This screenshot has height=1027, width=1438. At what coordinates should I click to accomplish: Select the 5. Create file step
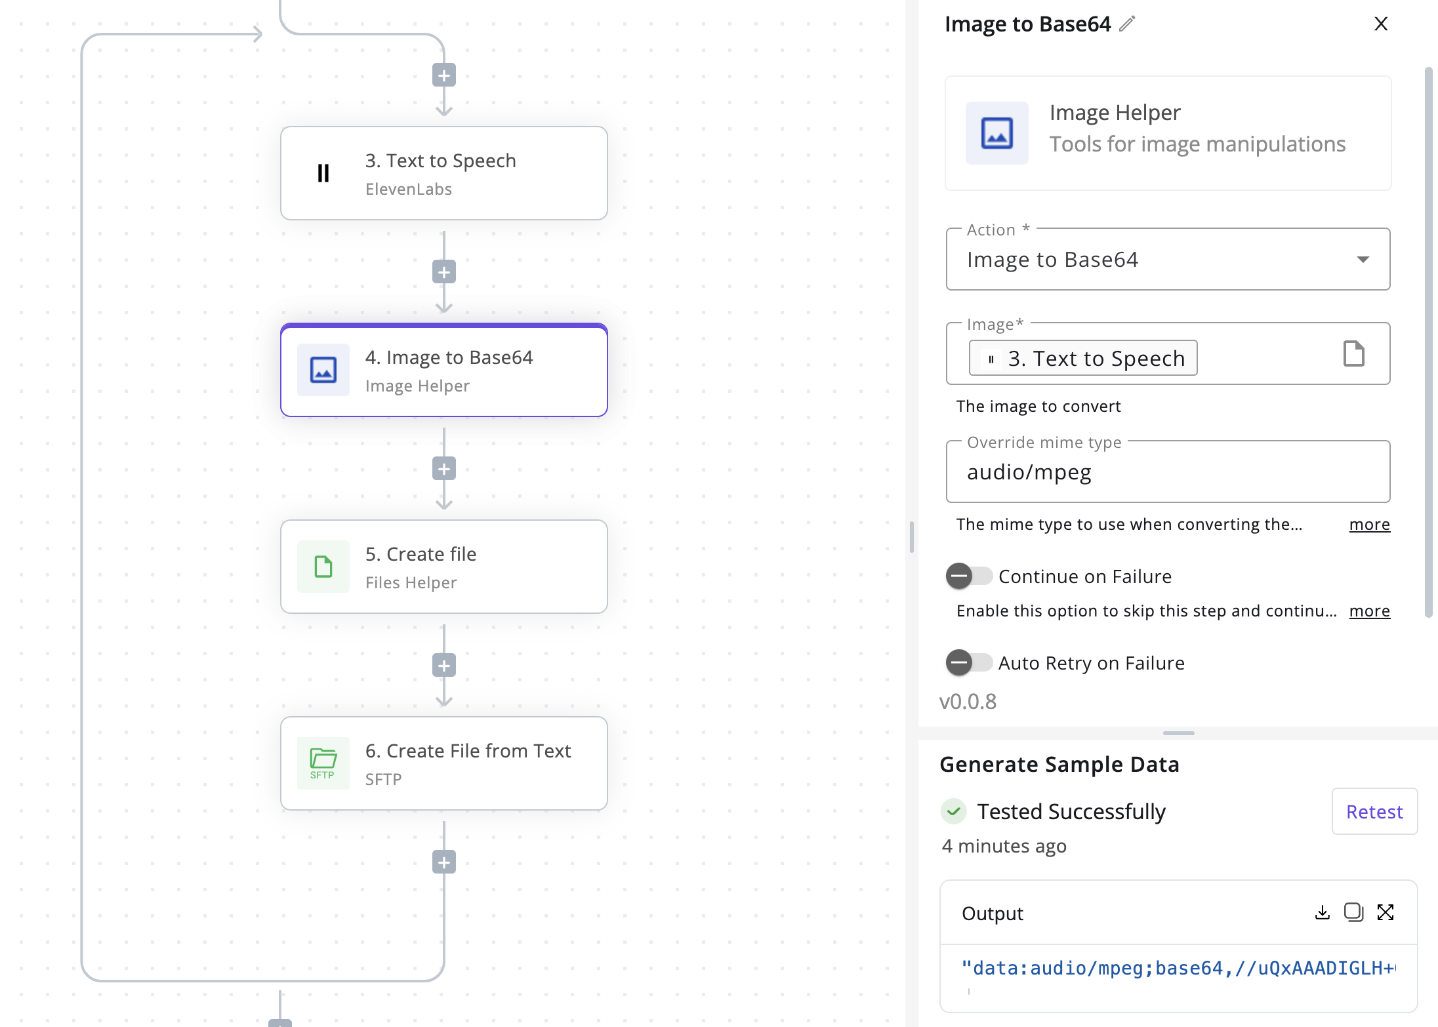(x=444, y=567)
